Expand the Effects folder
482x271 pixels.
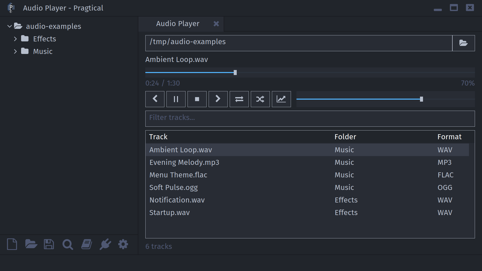15,39
